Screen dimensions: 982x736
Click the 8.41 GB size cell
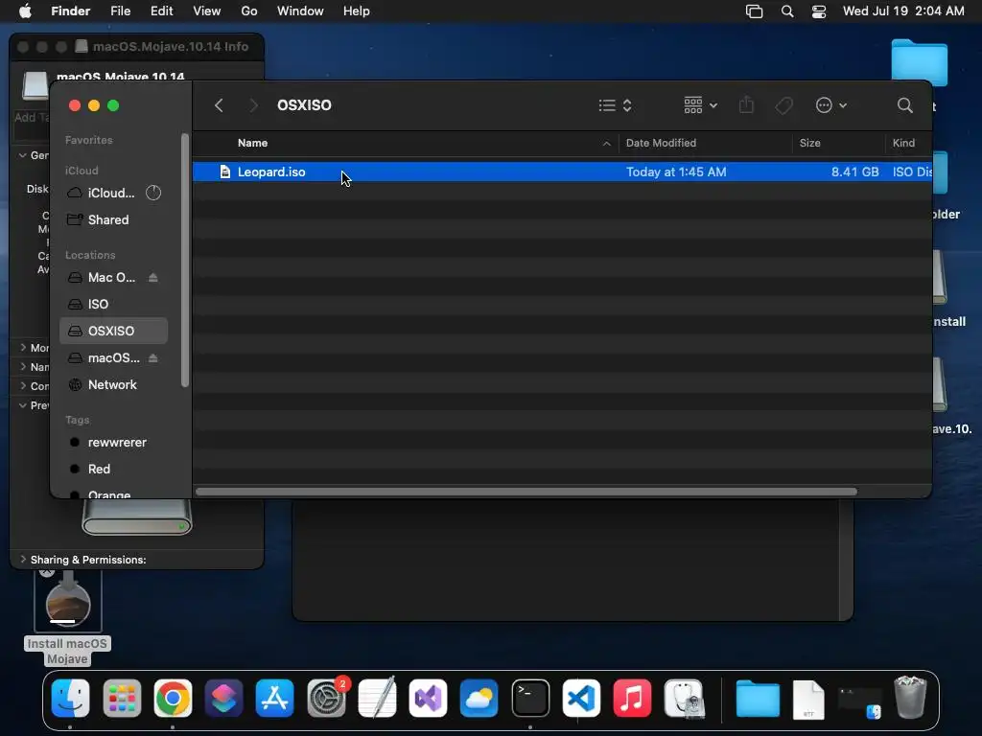(854, 172)
